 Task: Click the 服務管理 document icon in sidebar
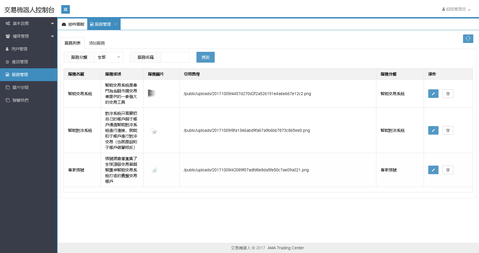tap(7, 75)
